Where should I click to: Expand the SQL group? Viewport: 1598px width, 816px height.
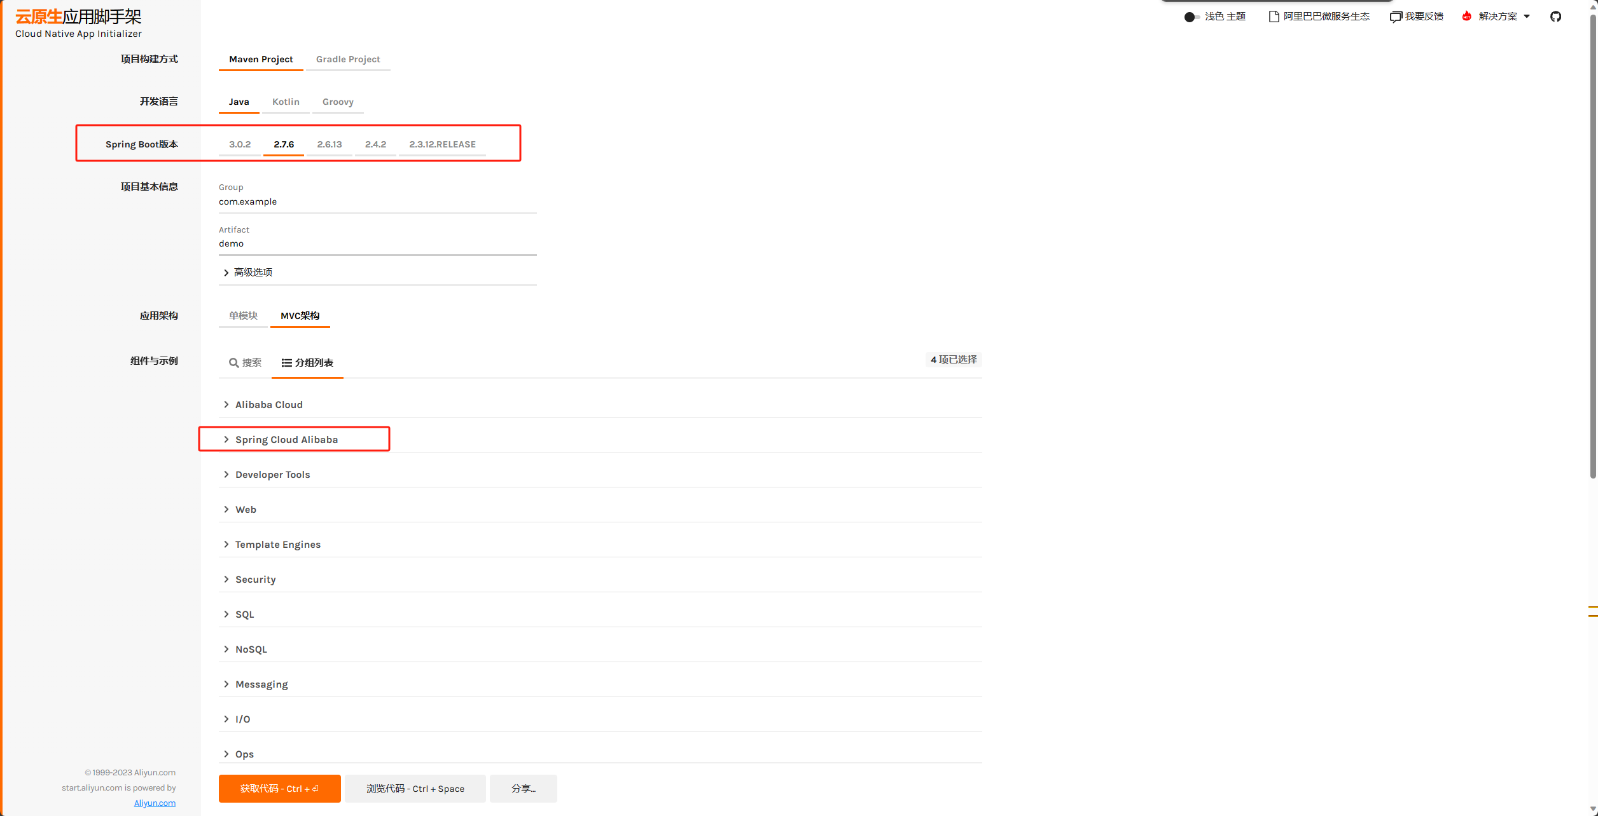pos(601,614)
